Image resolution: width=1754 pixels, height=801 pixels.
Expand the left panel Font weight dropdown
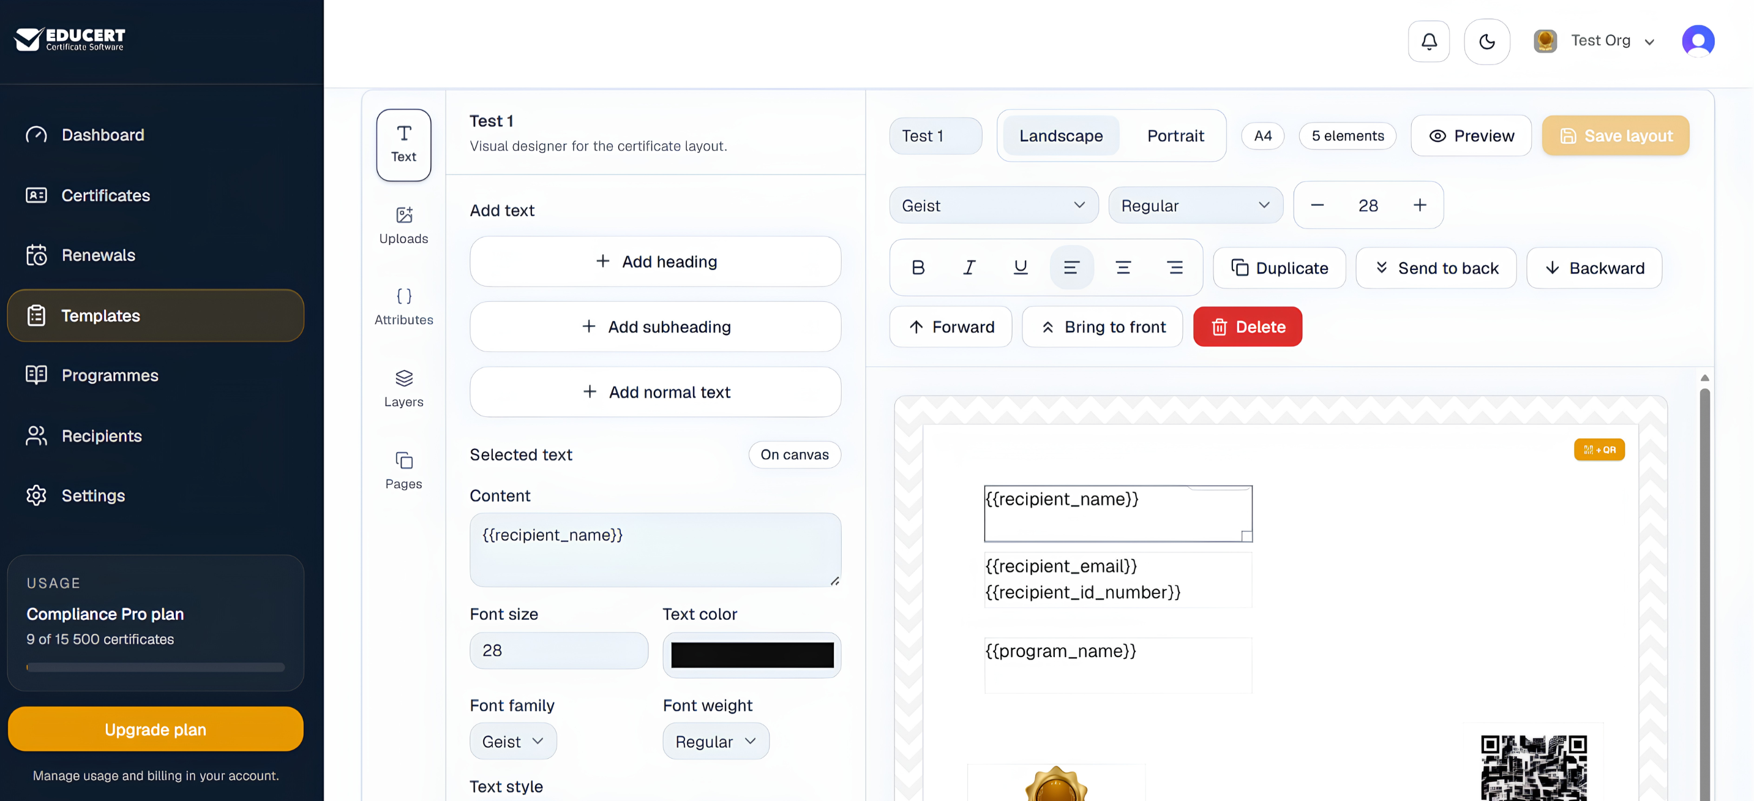[x=716, y=742]
